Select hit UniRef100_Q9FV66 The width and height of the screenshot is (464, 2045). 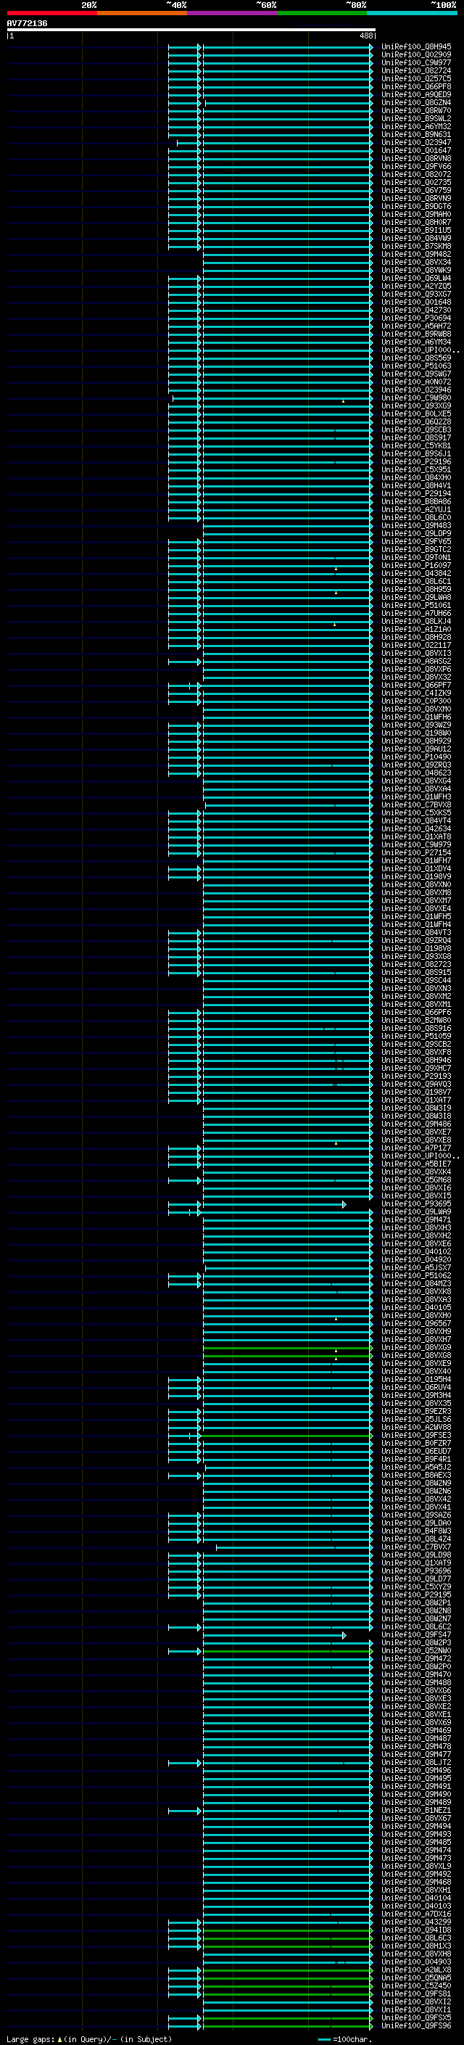click(x=416, y=167)
